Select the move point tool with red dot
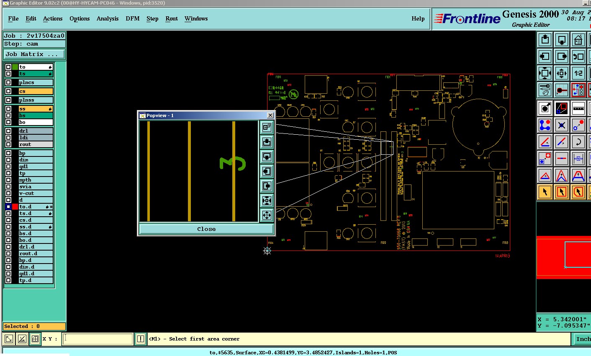The width and height of the screenshot is (591, 356). tap(578, 125)
